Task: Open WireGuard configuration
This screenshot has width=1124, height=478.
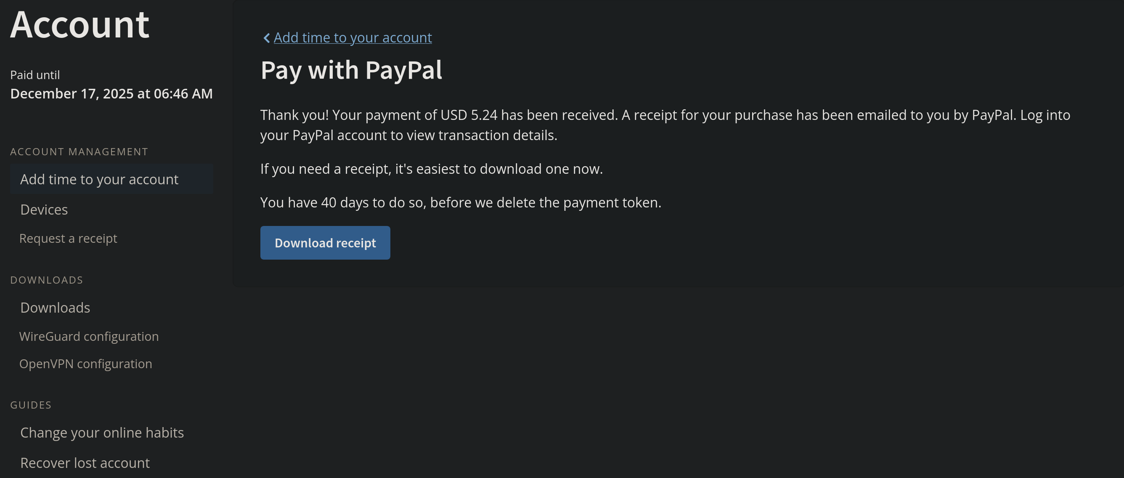Action: pos(89,336)
